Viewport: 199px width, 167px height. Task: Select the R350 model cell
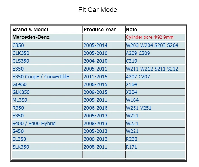[47, 108]
